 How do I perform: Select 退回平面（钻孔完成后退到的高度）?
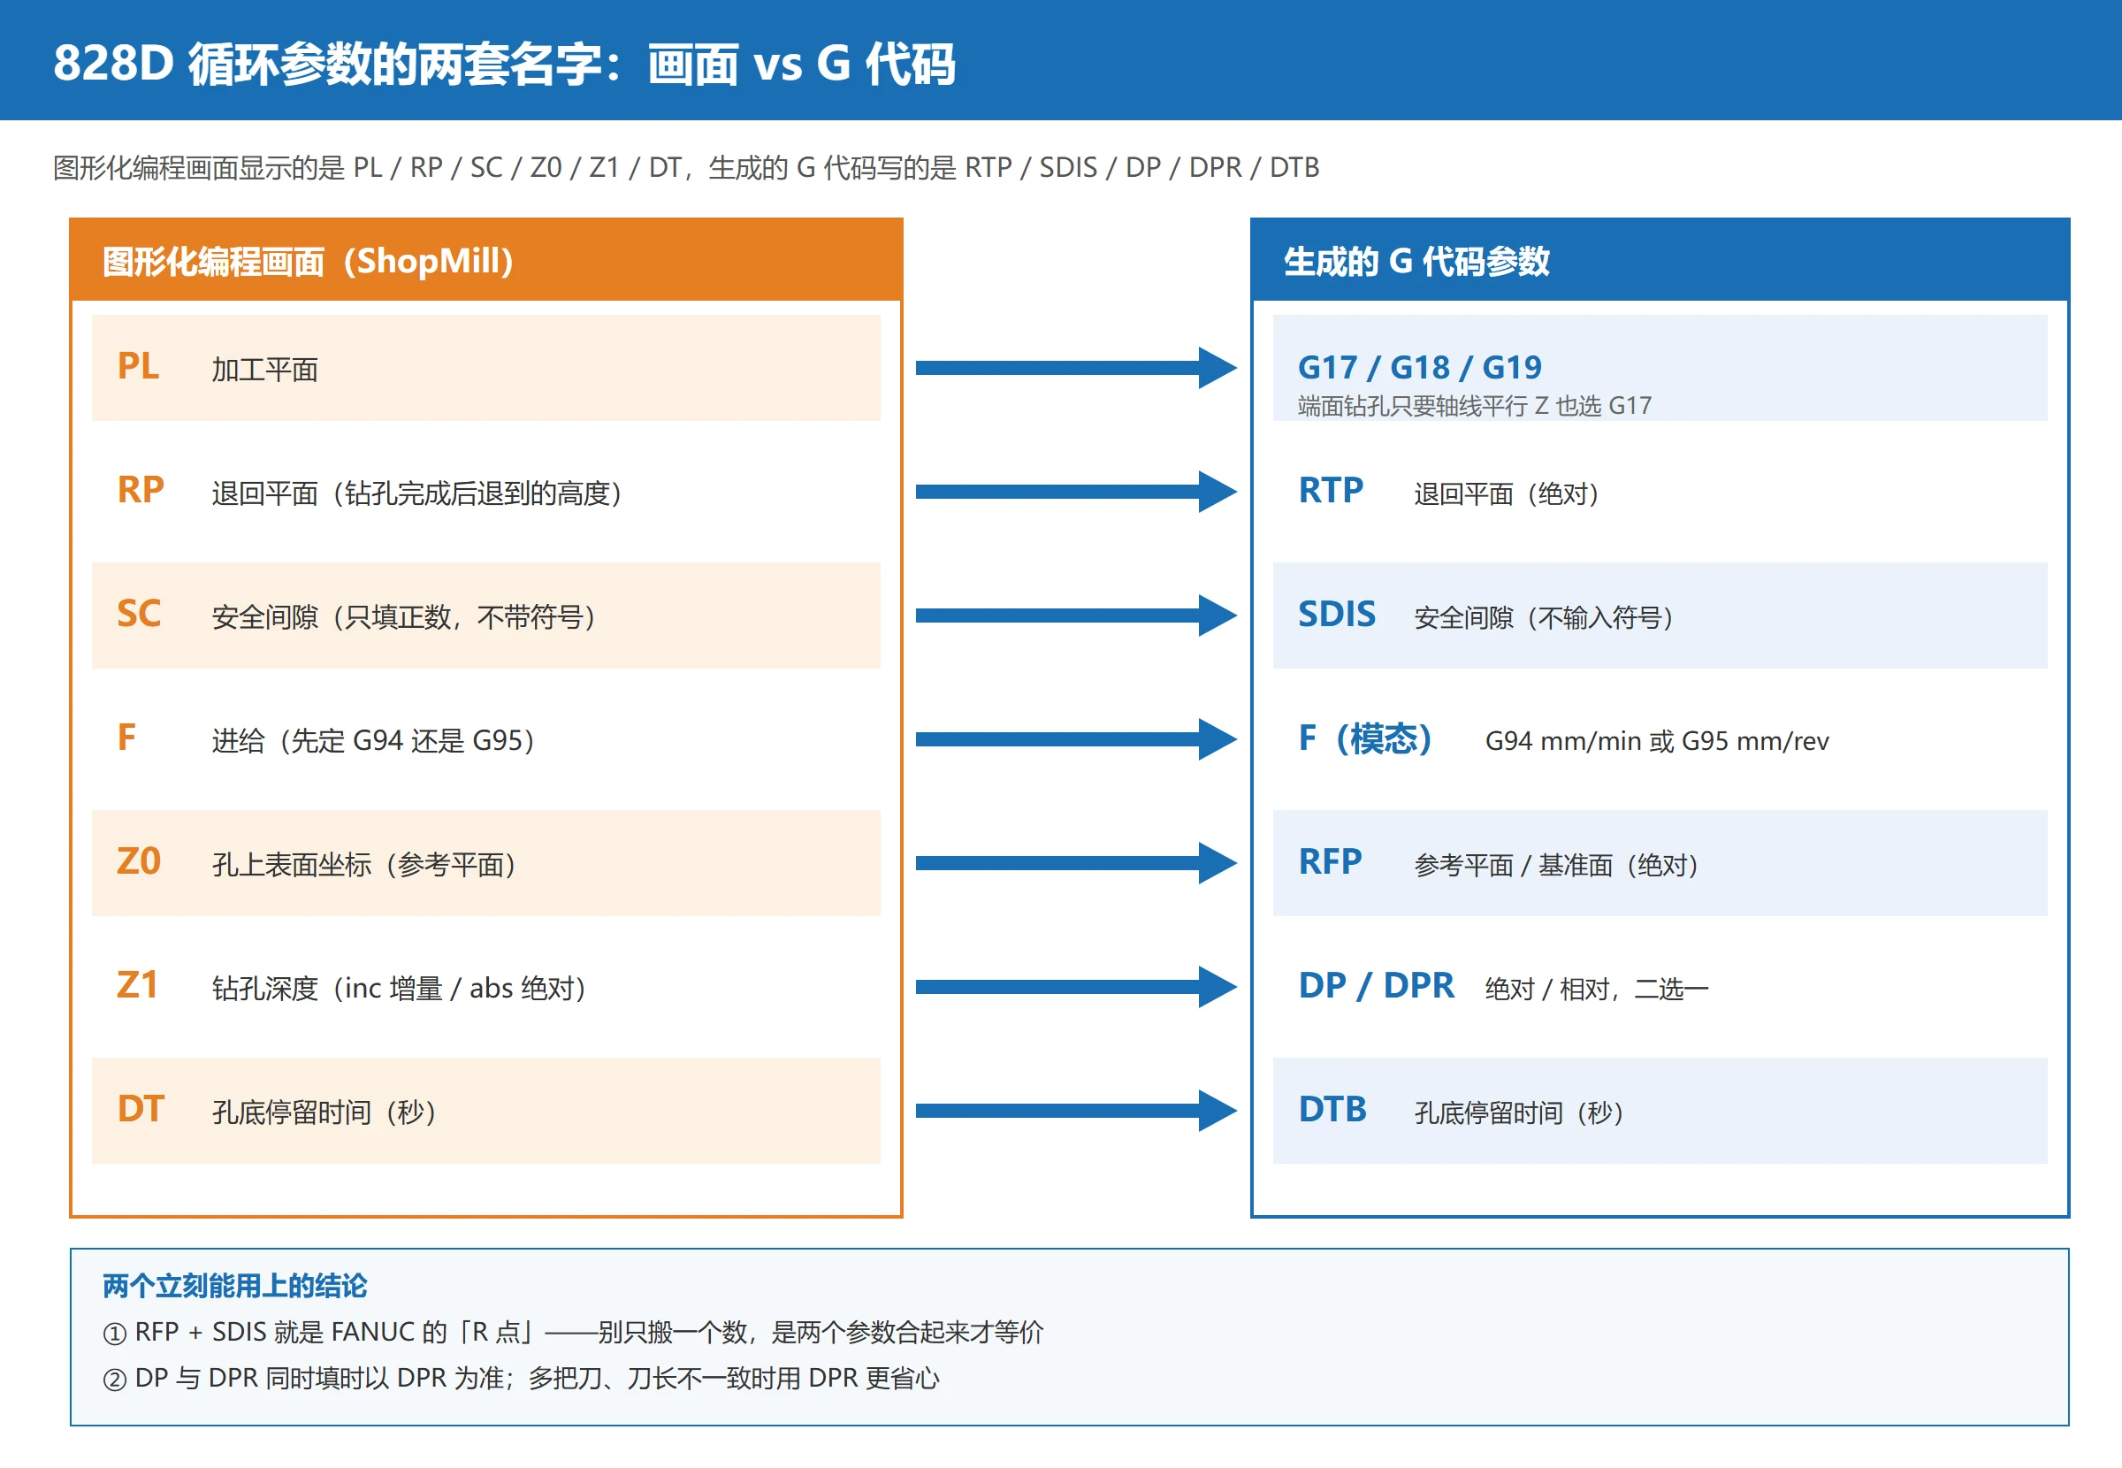point(416,494)
